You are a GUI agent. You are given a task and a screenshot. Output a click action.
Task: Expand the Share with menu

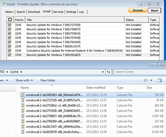click(24, 80)
